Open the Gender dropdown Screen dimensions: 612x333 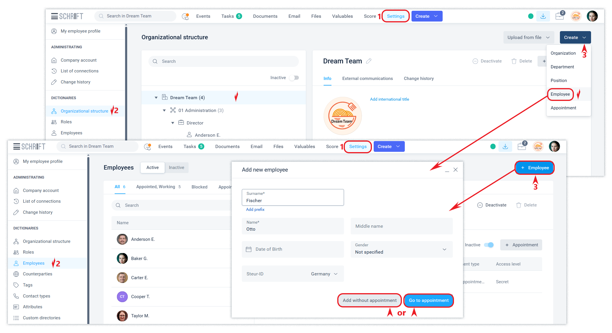click(402, 249)
